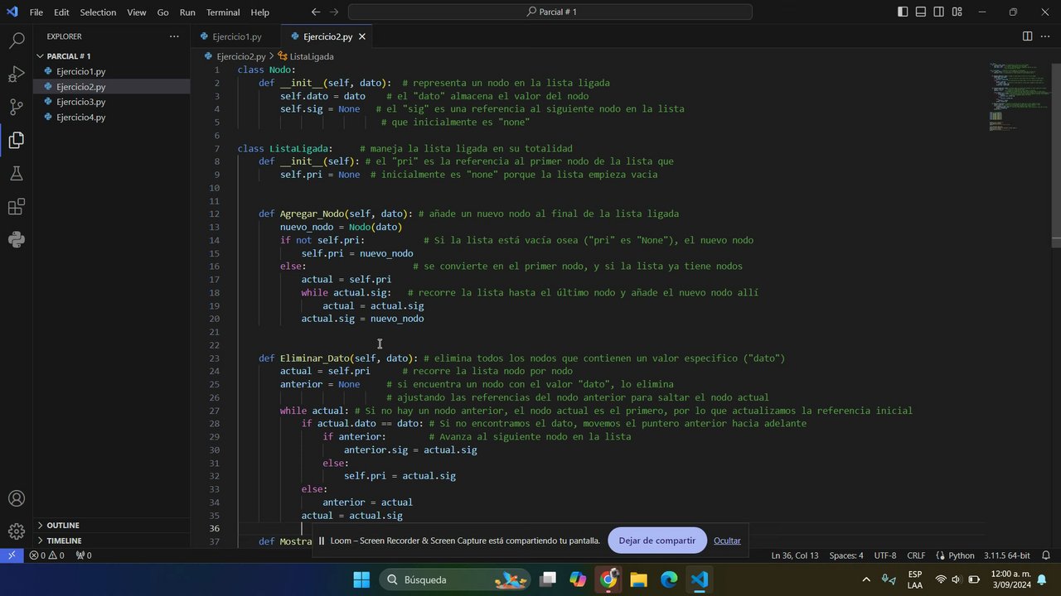Click the Accounts icon
The image size is (1061, 596).
(x=17, y=499)
